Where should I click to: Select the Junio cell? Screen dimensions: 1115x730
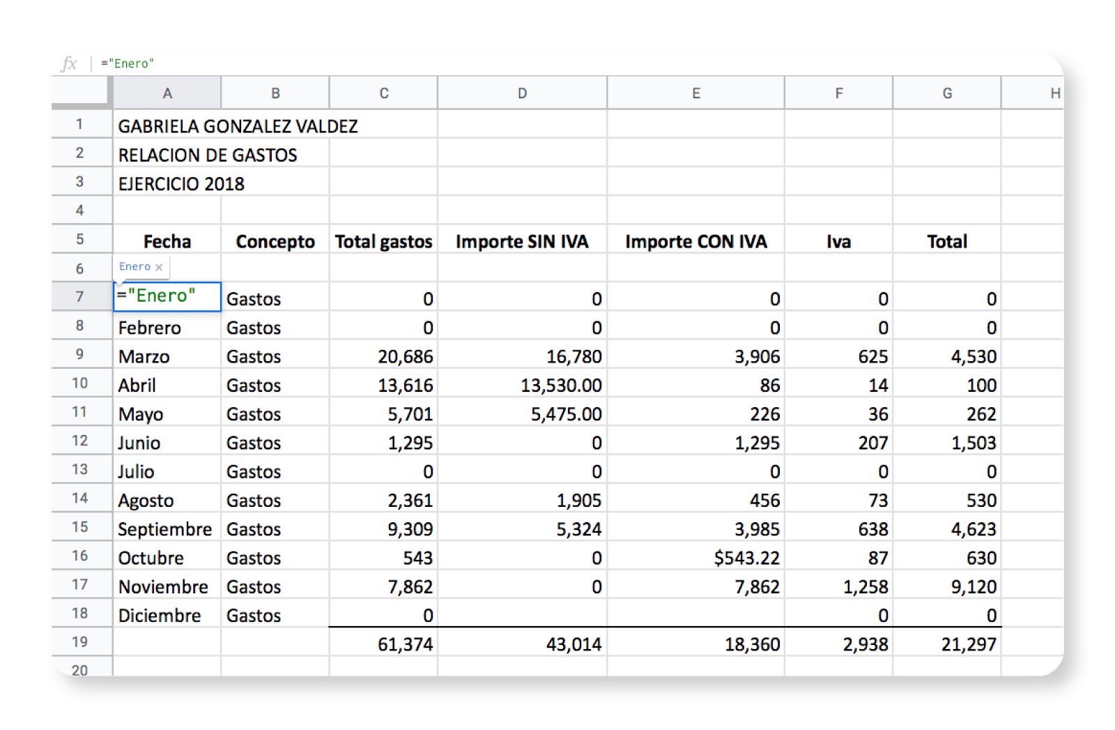(x=167, y=443)
